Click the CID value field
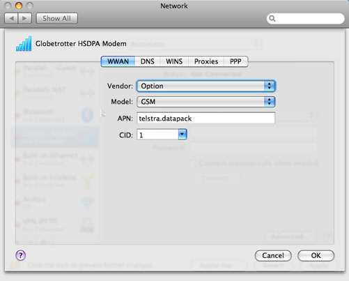 [157, 135]
